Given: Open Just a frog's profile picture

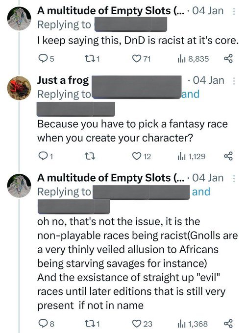Looking at the screenshot, I should (19, 88).
